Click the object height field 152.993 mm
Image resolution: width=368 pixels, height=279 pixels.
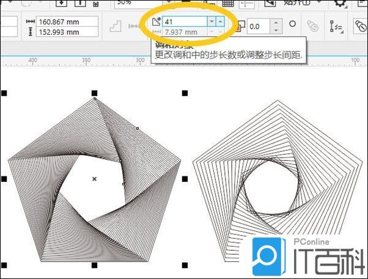pyautogui.click(x=67, y=32)
